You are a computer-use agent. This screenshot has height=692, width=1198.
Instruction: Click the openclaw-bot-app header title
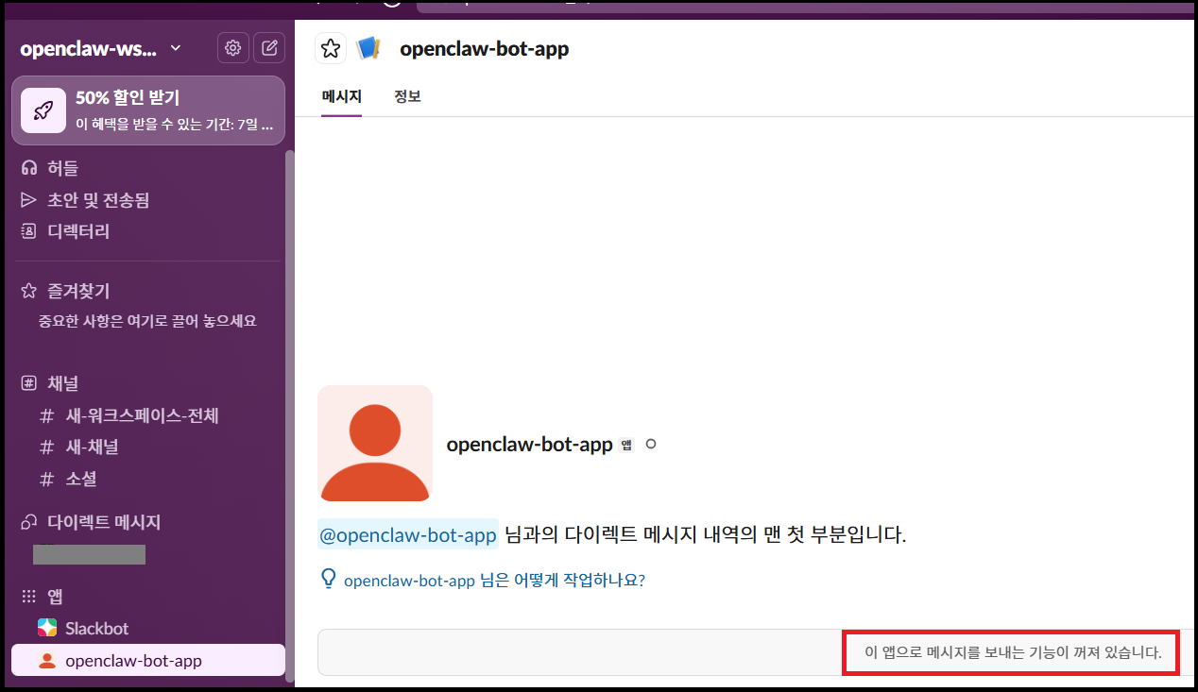[x=484, y=48]
